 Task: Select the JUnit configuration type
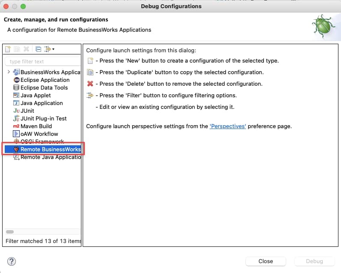coord(27,111)
